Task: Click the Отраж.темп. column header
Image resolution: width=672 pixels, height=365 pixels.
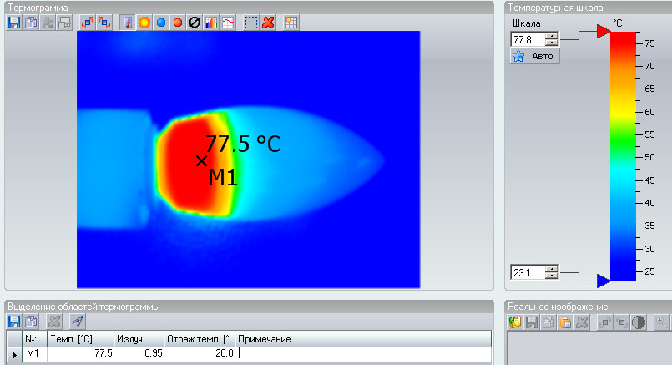Action: click(x=200, y=339)
